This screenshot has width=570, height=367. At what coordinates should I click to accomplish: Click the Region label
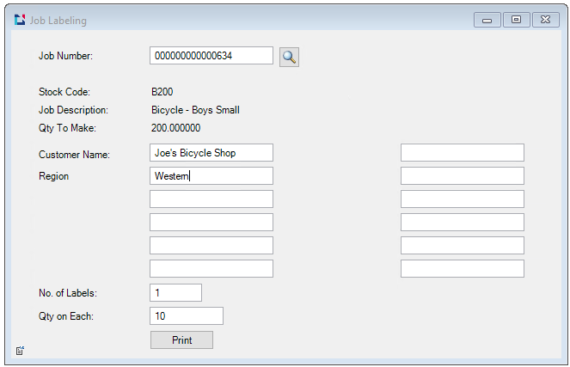pos(54,176)
